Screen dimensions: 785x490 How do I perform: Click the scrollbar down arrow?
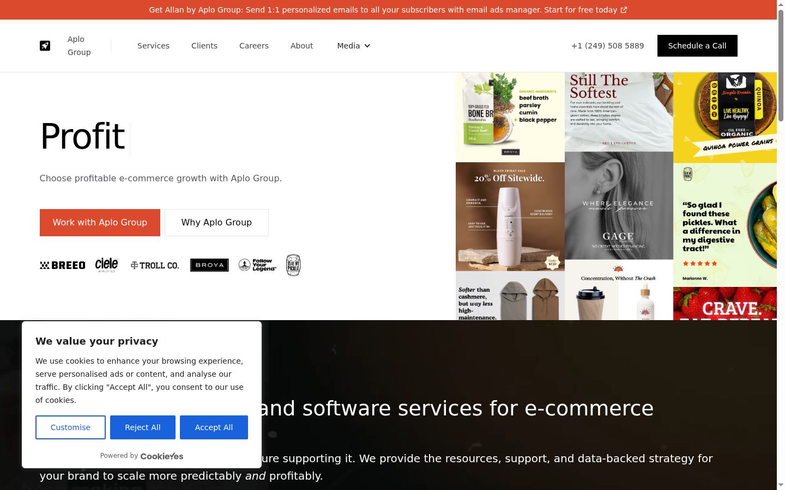tap(781, 485)
